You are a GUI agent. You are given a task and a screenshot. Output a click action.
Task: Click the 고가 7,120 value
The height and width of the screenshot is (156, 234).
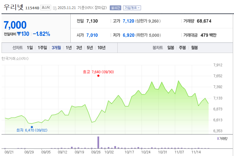[x=128, y=21]
